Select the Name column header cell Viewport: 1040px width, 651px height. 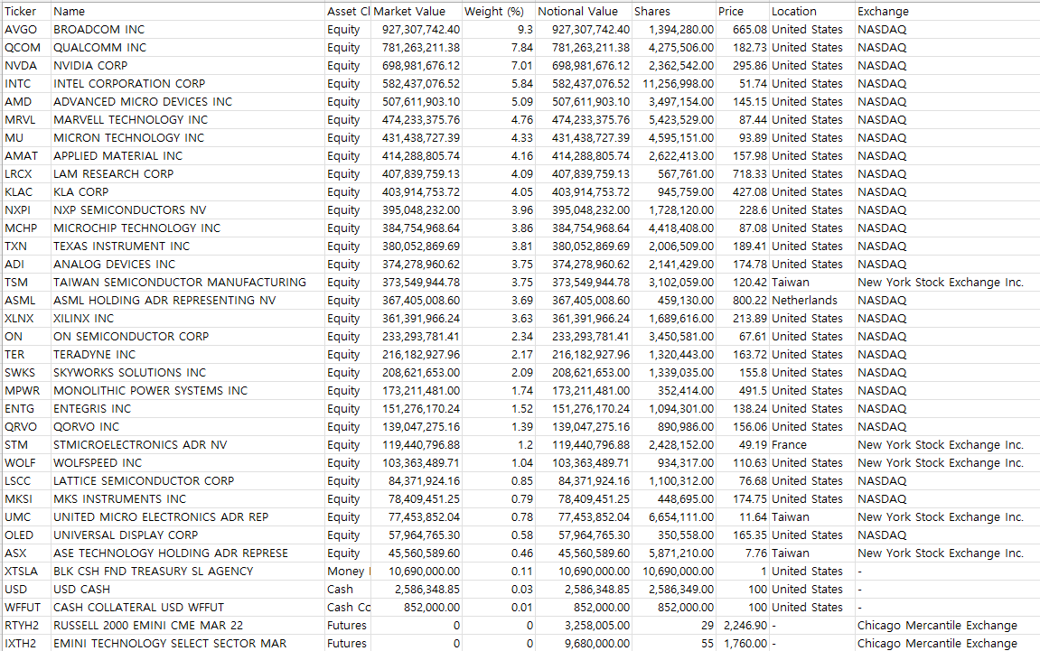point(188,11)
